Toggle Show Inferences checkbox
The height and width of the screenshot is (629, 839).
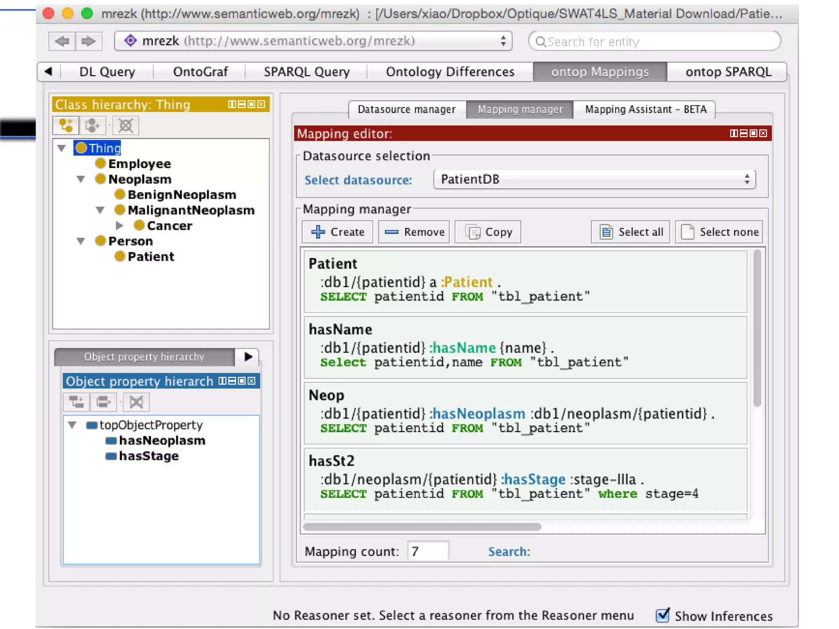point(662,615)
